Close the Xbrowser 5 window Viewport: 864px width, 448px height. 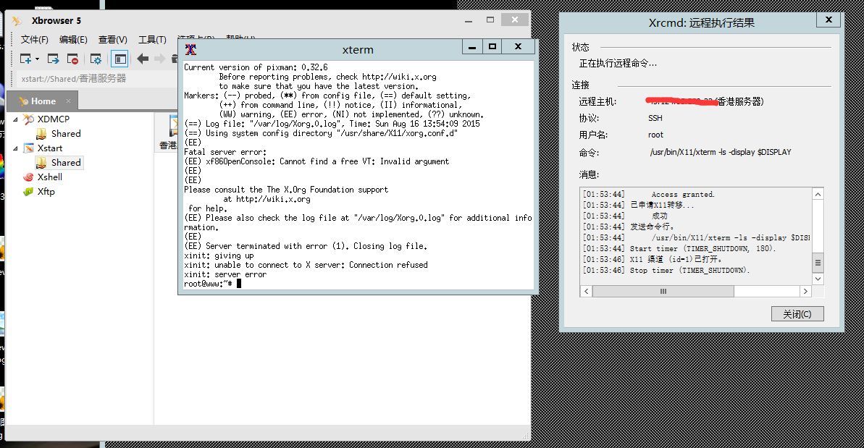(515, 20)
